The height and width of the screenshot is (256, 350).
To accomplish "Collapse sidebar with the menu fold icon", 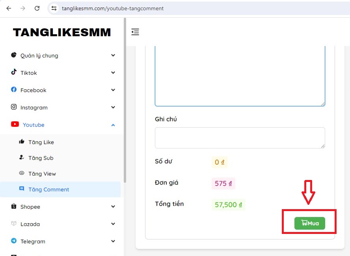I will (x=135, y=32).
